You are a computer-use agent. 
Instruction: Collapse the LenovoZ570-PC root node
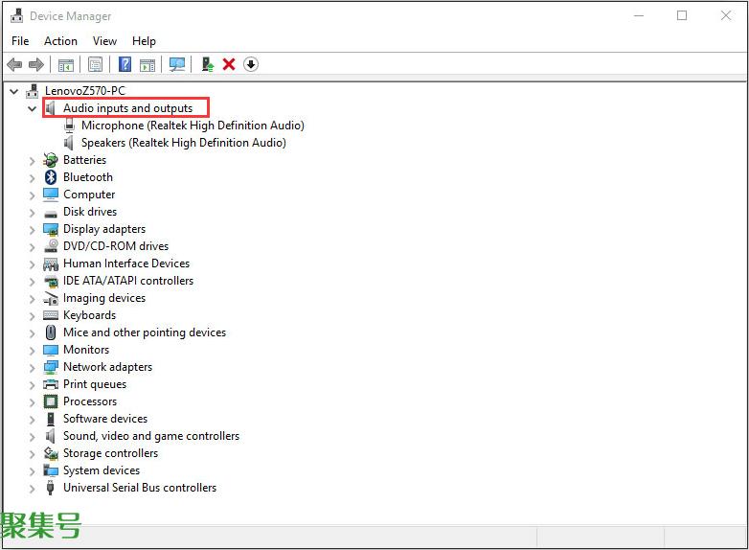coord(14,91)
